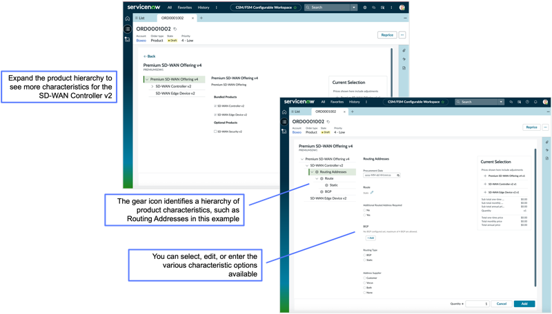The height and width of the screenshot is (314, 552).
Task: Open the Home icon in the back window sidebar
Action: click(x=128, y=19)
